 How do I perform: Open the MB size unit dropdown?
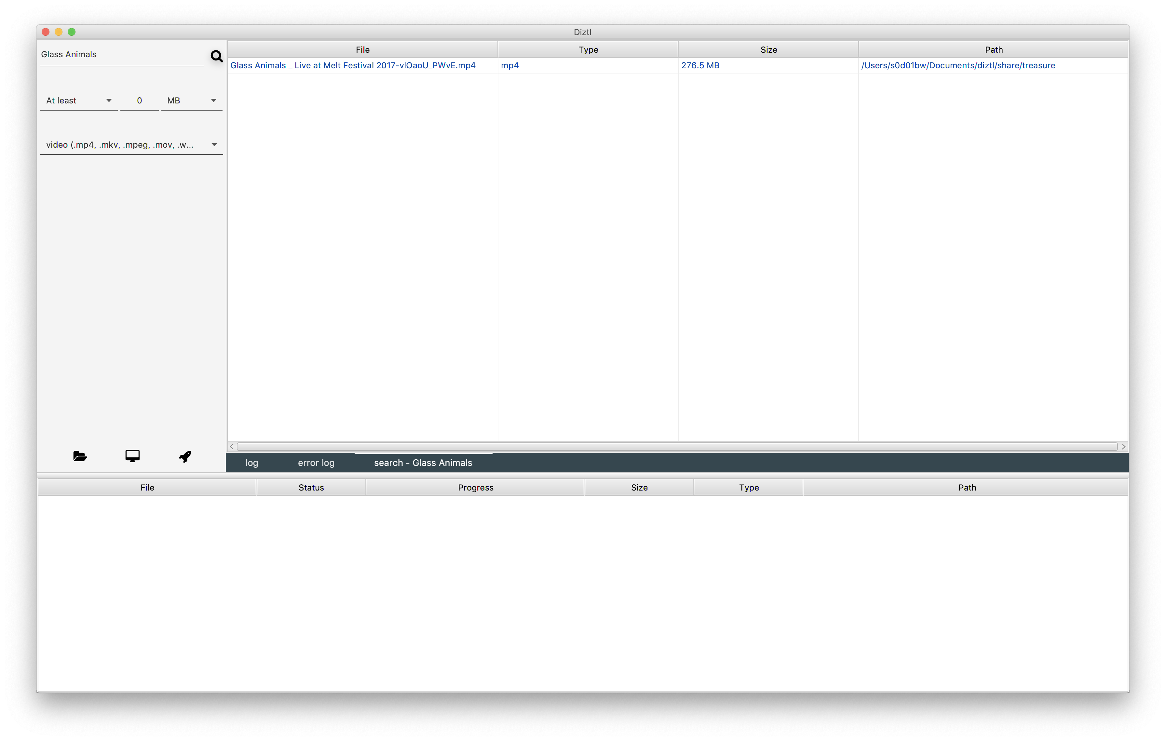pos(192,101)
